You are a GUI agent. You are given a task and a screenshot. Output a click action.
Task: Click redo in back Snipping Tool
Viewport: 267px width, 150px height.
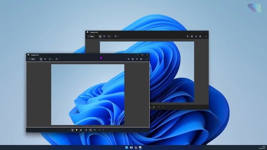coord(163,107)
